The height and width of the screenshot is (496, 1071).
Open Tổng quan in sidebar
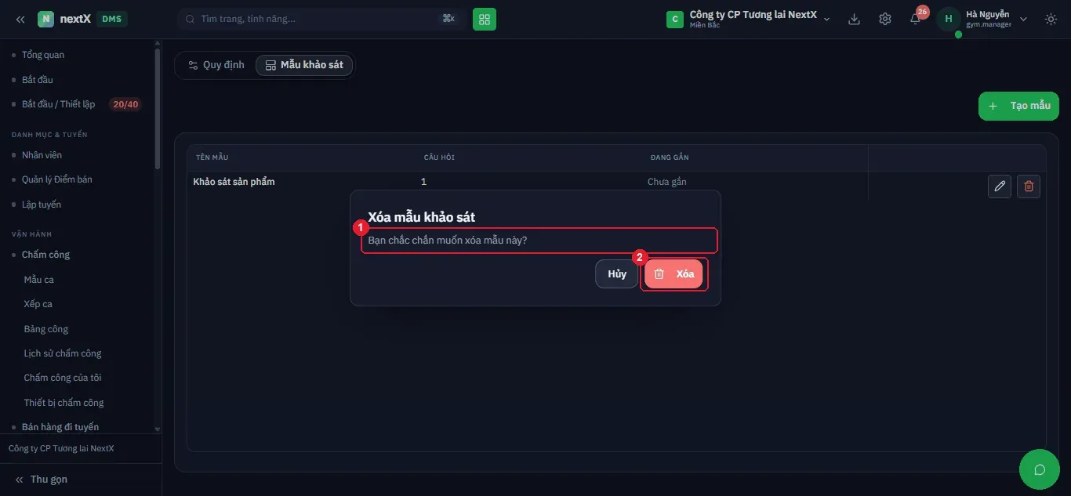pos(43,55)
